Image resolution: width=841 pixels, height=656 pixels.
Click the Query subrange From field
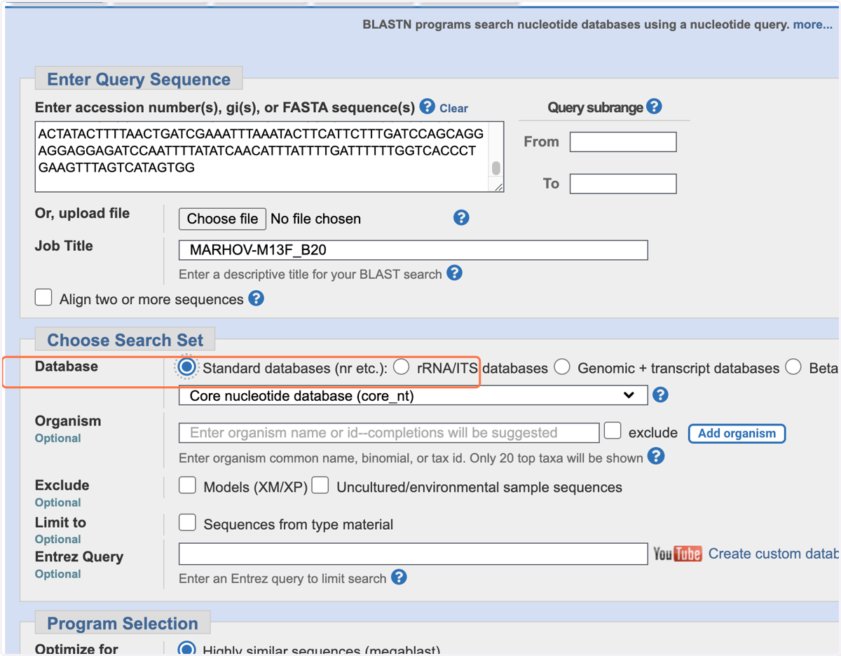(623, 142)
